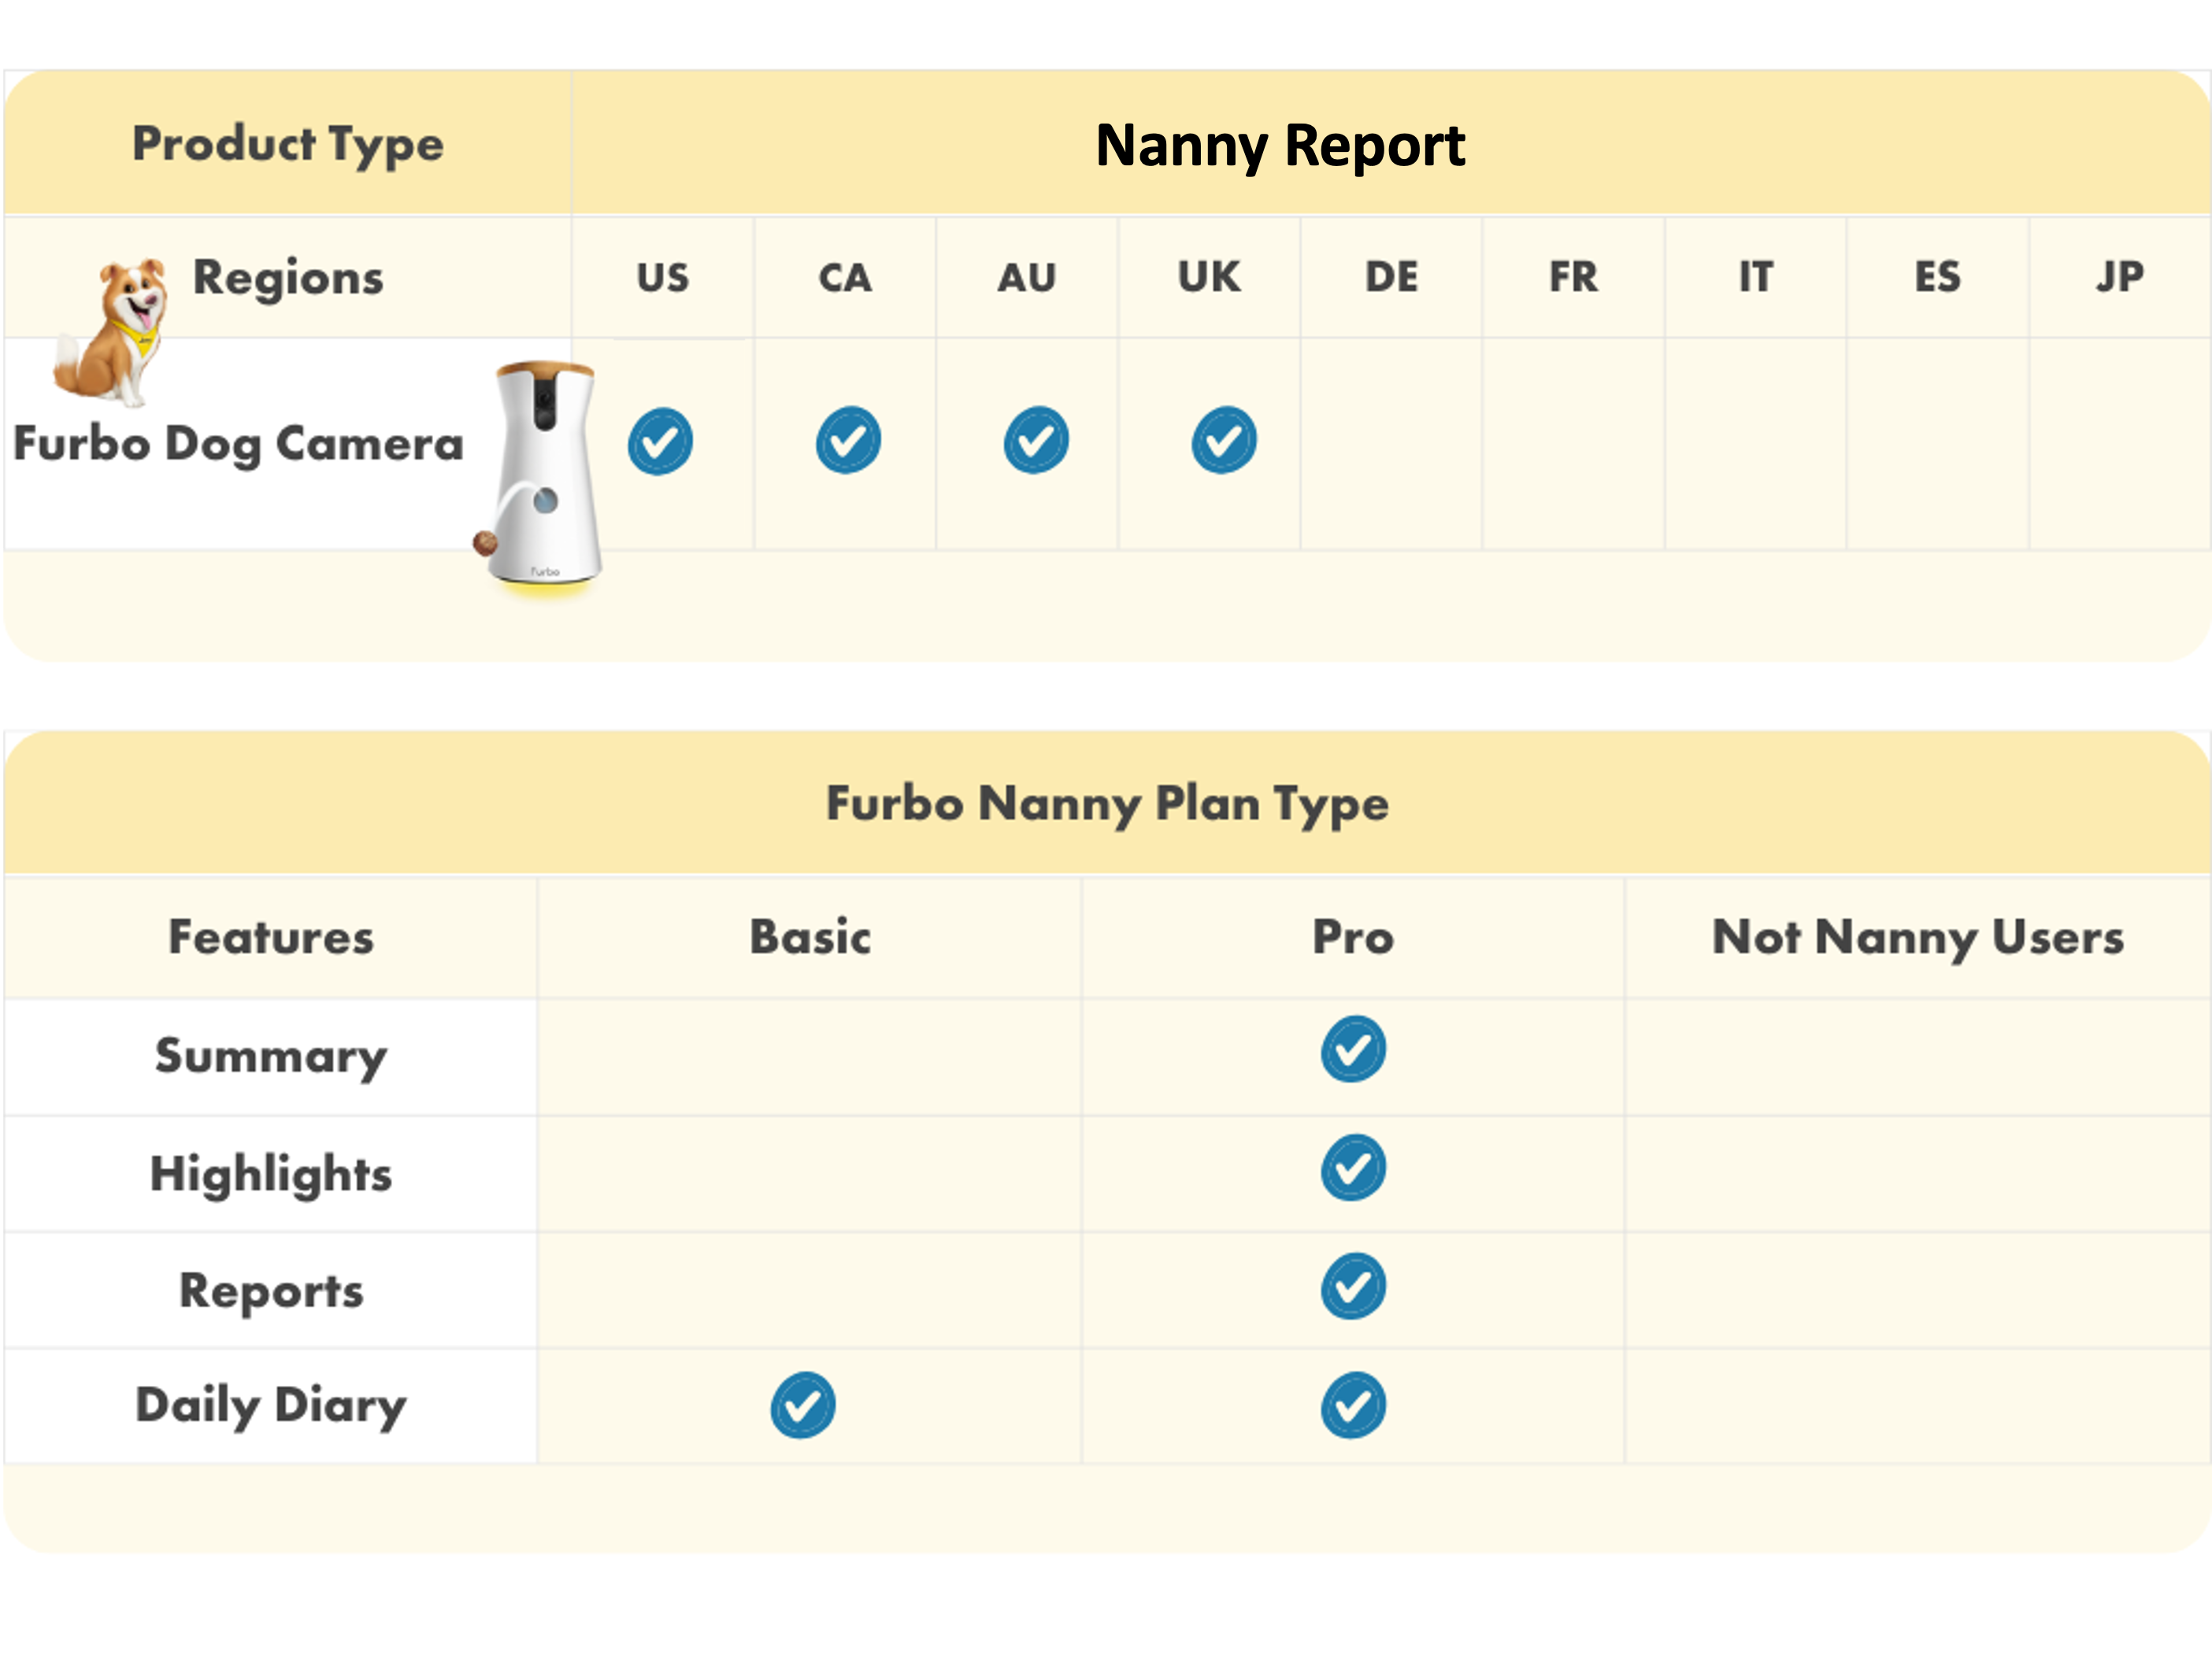Click the 'AU' column header

[1027, 278]
